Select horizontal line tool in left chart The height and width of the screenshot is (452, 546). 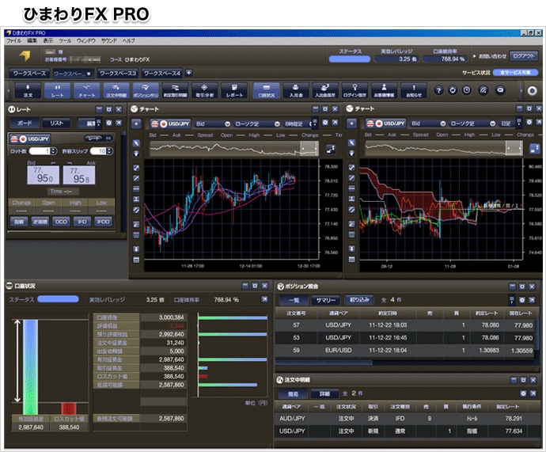tap(136, 188)
